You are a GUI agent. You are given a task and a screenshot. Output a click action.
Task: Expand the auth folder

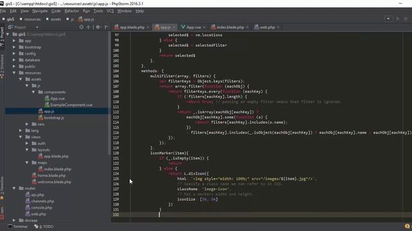coord(27,143)
